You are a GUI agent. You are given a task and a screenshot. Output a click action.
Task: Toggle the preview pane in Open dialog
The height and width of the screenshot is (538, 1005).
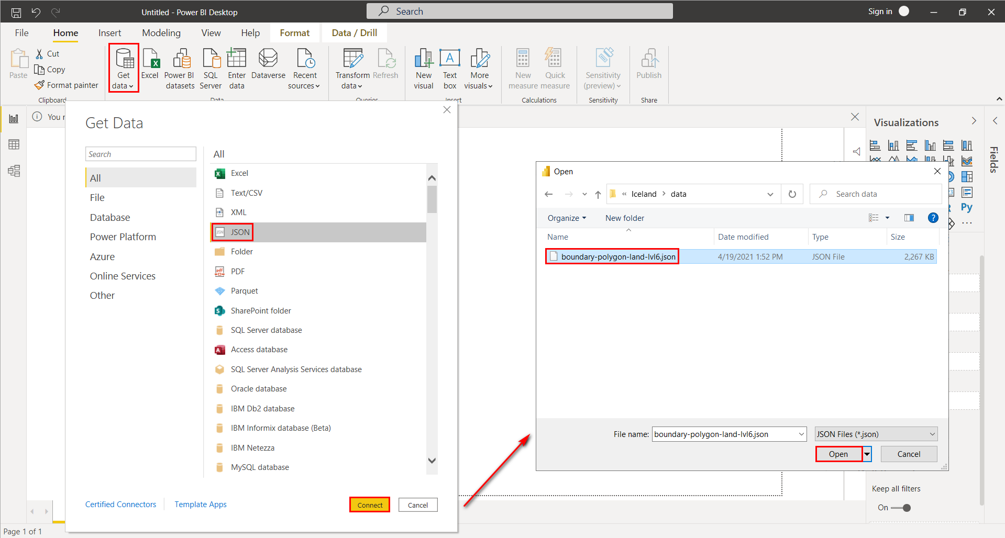(909, 218)
